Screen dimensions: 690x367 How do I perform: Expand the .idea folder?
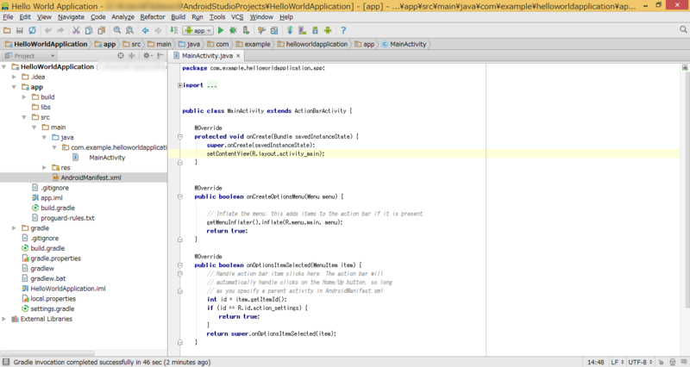click(14, 77)
